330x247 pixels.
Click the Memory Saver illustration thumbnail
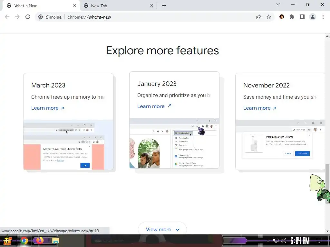point(68,145)
